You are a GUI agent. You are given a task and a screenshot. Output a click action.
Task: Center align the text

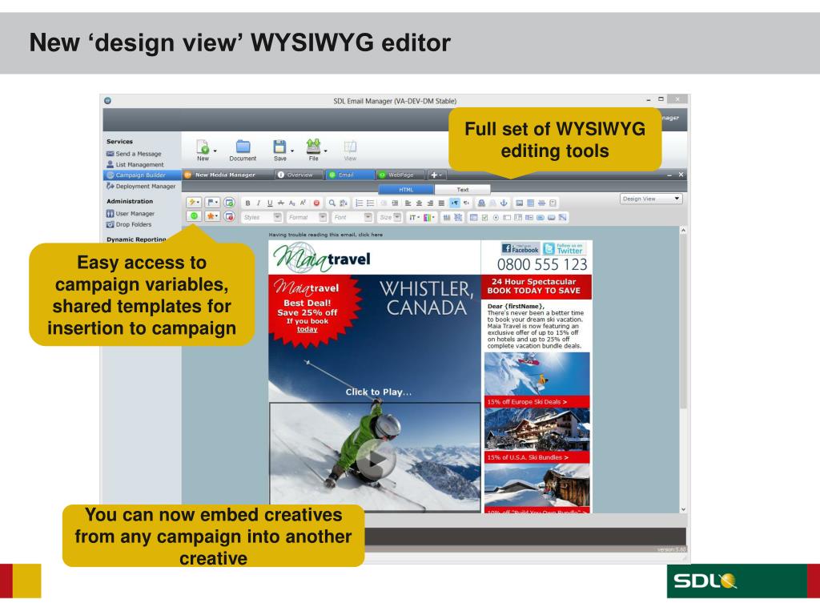click(x=419, y=203)
